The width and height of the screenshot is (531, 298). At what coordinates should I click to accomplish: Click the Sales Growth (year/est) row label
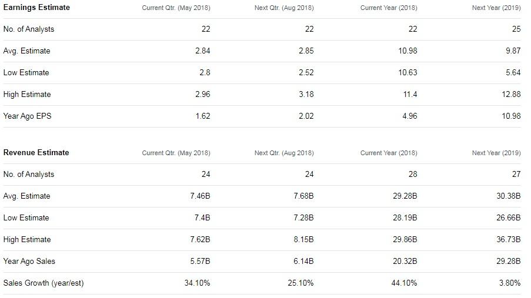(44, 283)
